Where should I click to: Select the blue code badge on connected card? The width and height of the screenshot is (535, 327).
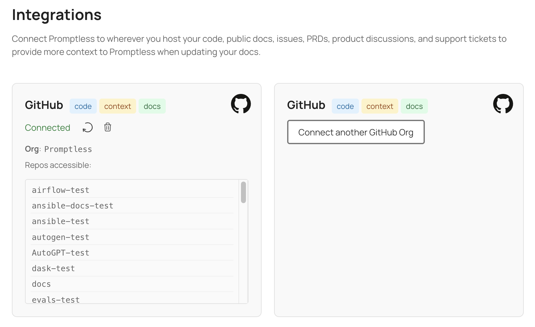pos(83,106)
